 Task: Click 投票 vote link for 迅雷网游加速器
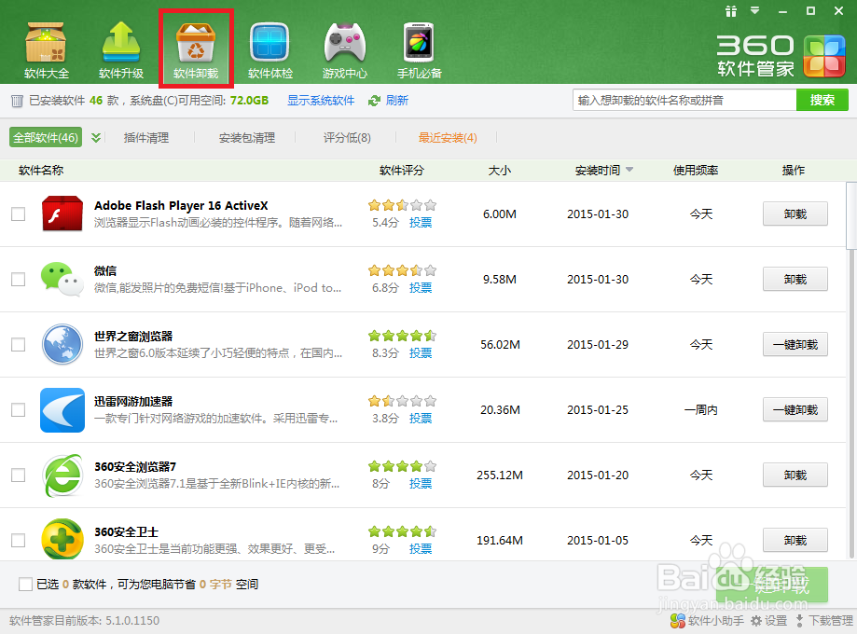click(421, 418)
